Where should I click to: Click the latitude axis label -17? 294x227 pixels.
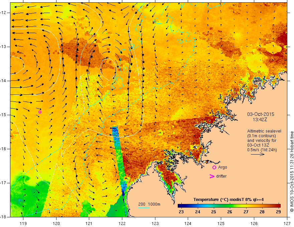coord(3,183)
